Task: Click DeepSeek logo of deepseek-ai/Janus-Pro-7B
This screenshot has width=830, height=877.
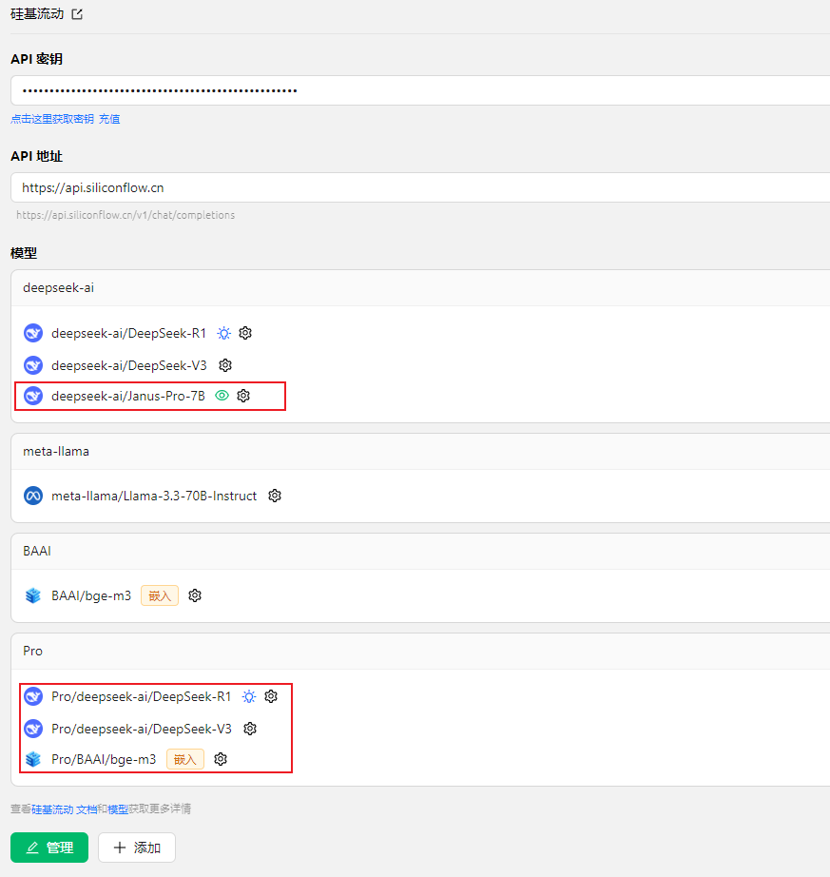Action: pyautogui.click(x=33, y=396)
